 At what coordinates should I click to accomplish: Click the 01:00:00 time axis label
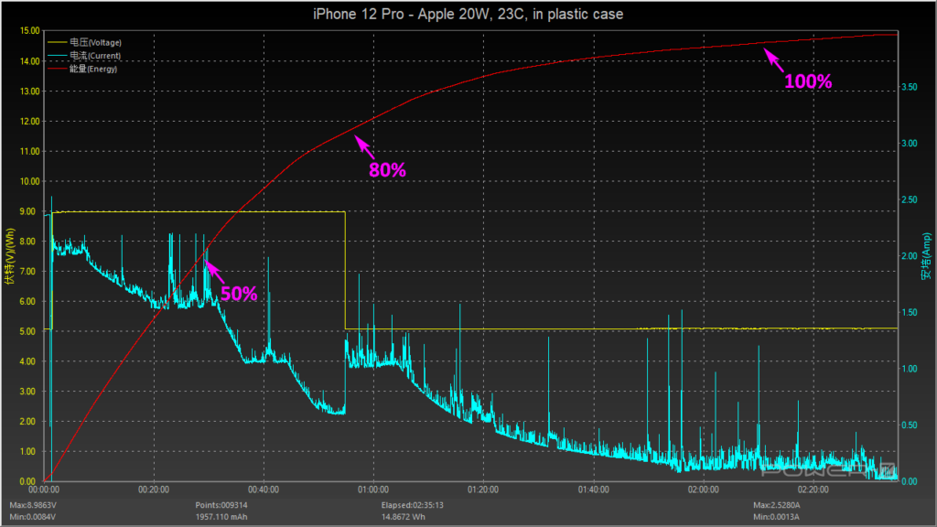[373, 490]
